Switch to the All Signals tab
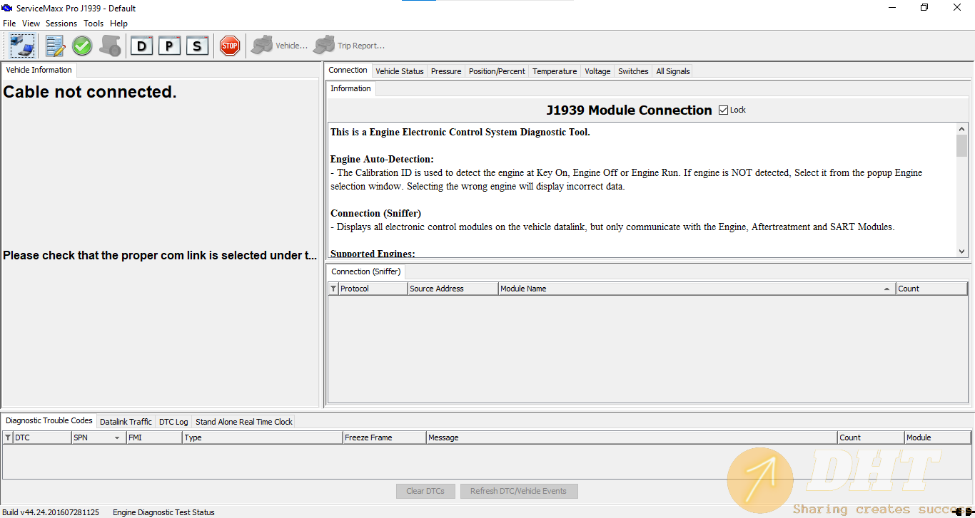The width and height of the screenshot is (975, 518). point(673,71)
